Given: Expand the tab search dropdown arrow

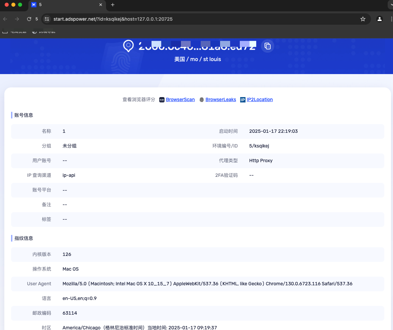Looking at the screenshot, I should pos(391,5).
